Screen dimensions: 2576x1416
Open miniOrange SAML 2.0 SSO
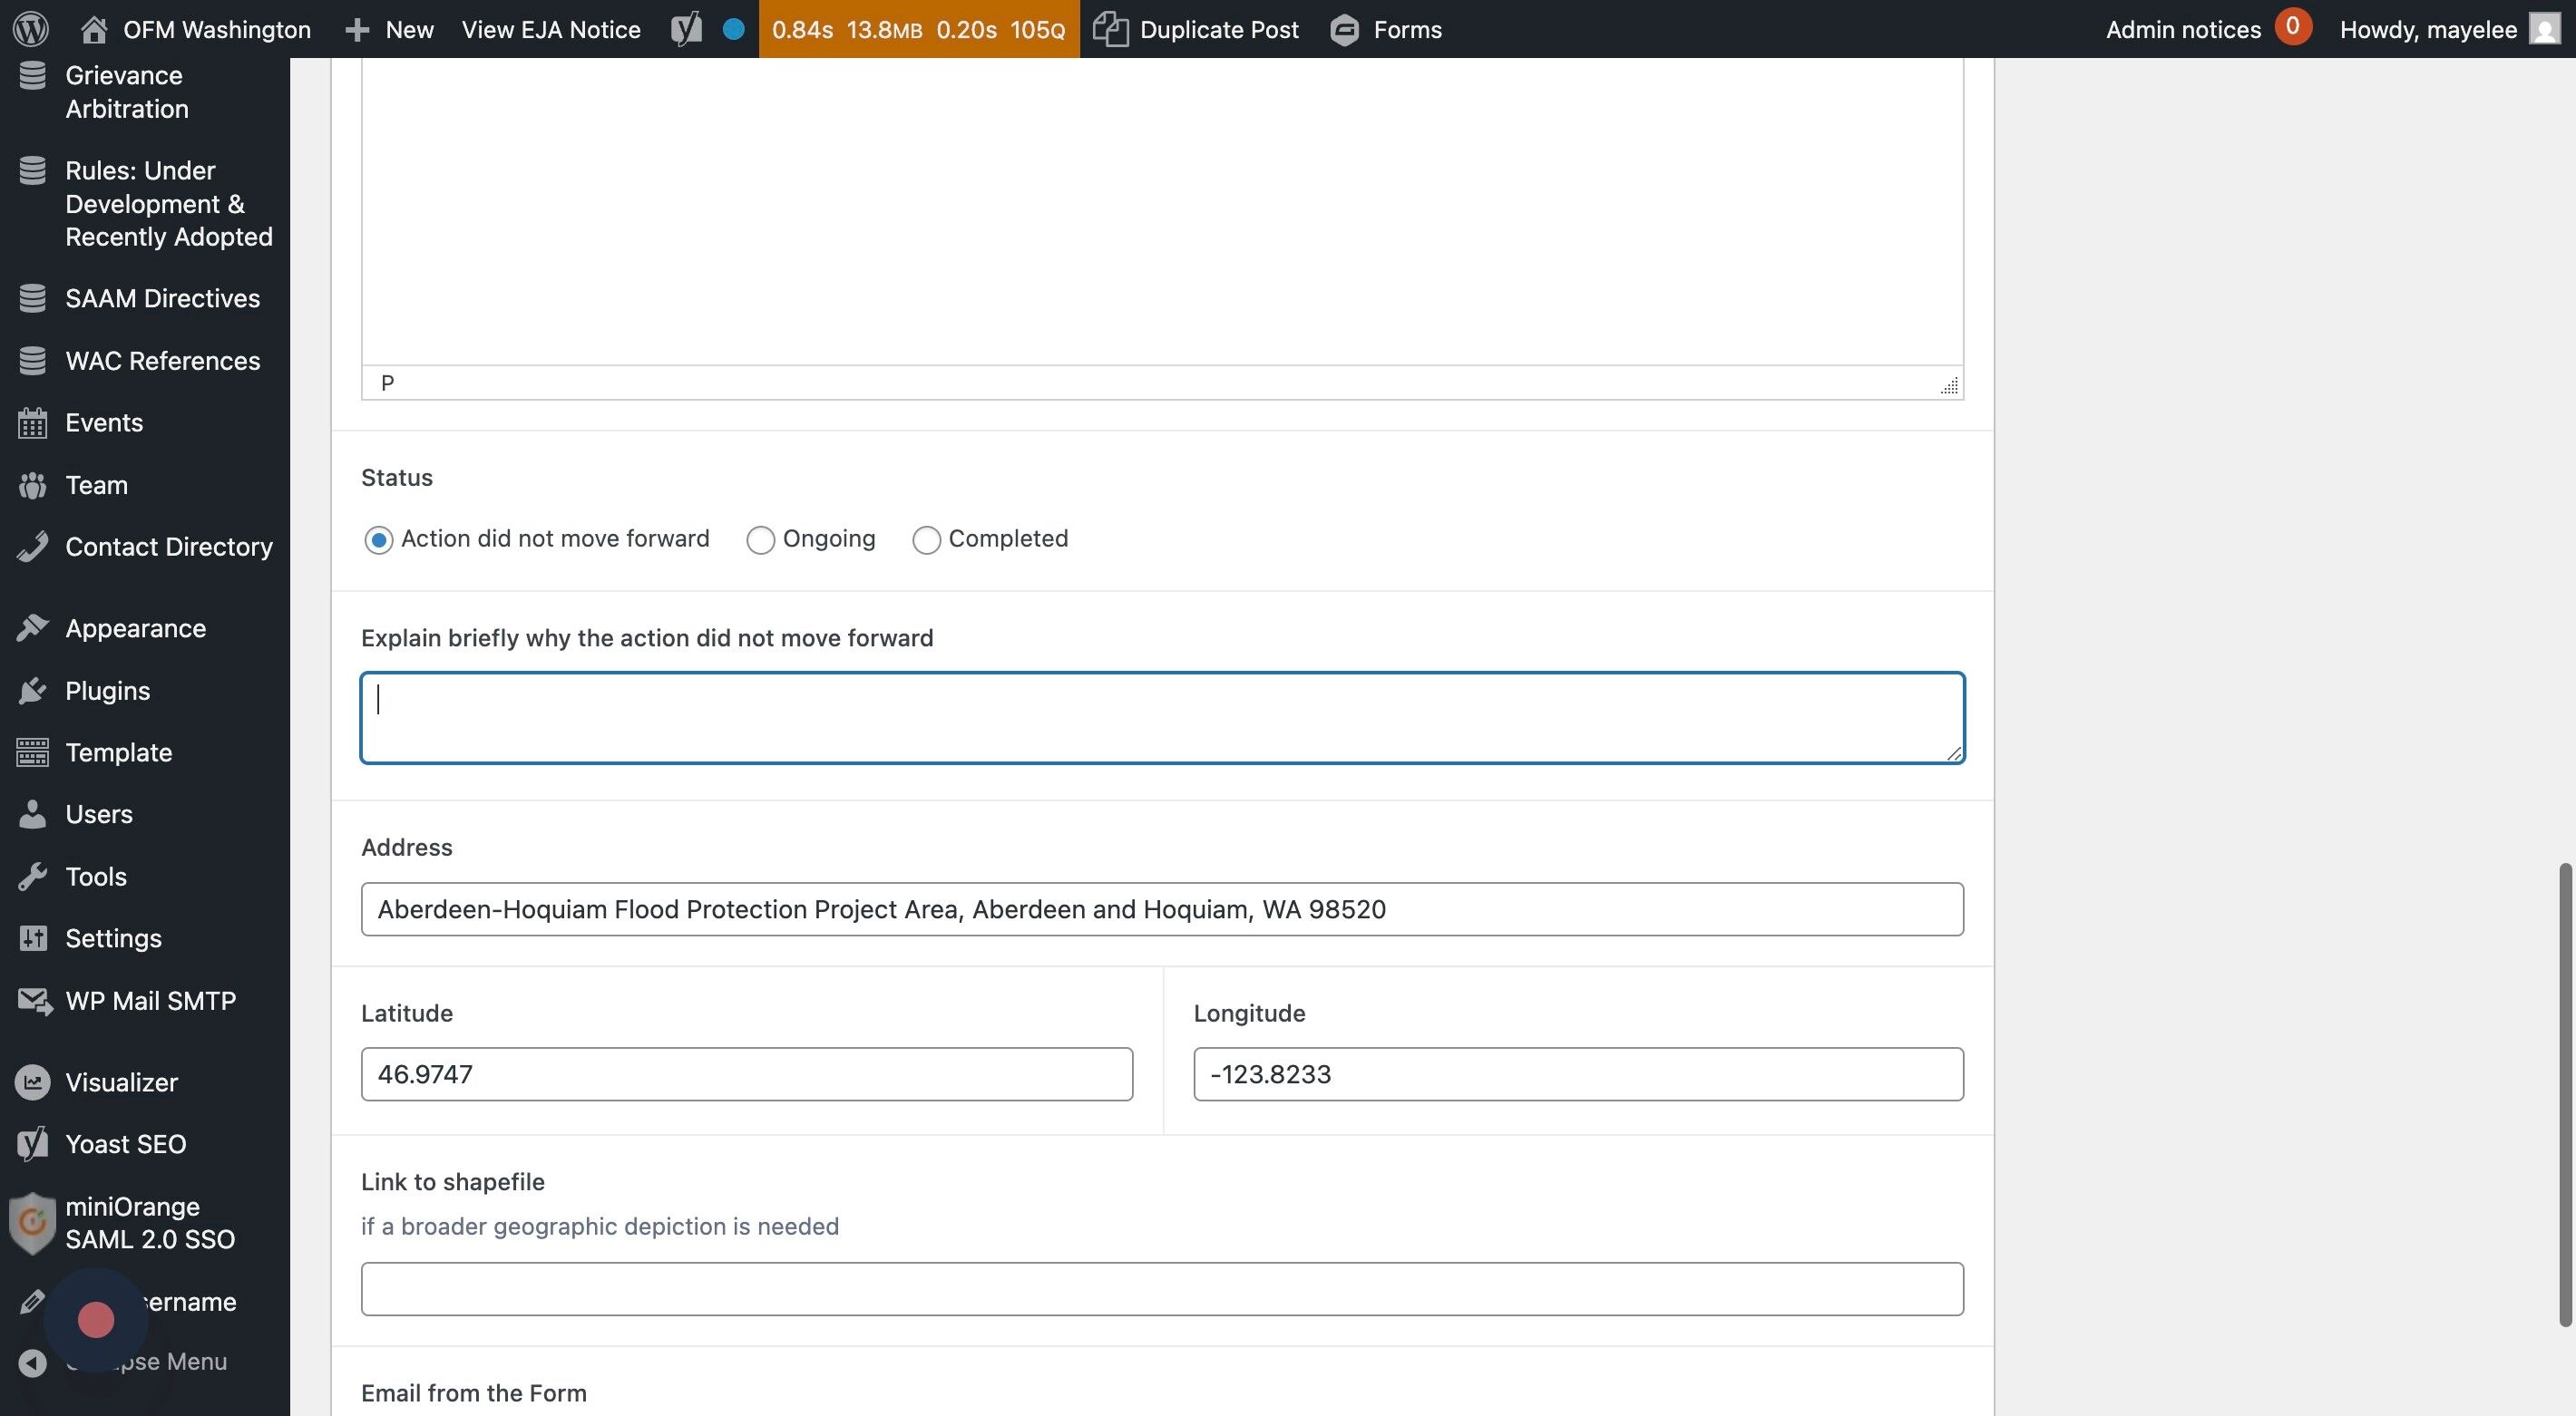(149, 1222)
